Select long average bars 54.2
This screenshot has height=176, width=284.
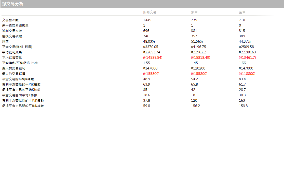point(194,79)
